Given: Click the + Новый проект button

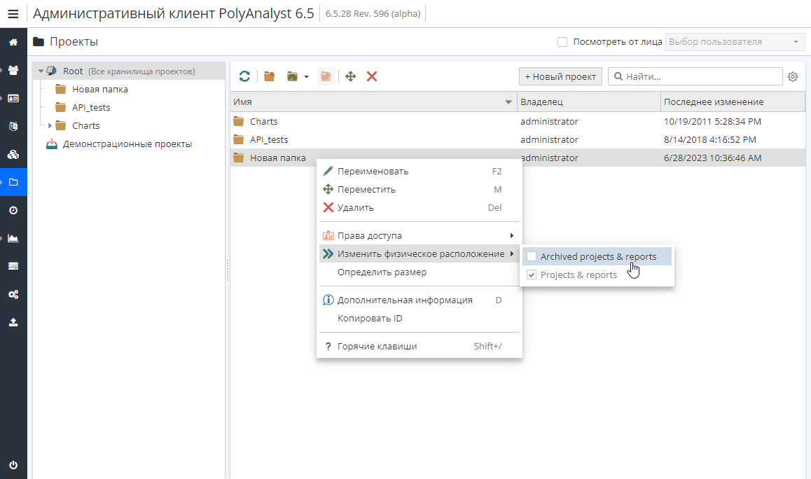Looking at the screenshot, I should point(560,76).
